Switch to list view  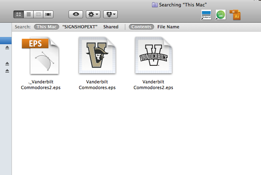(29, 14)
